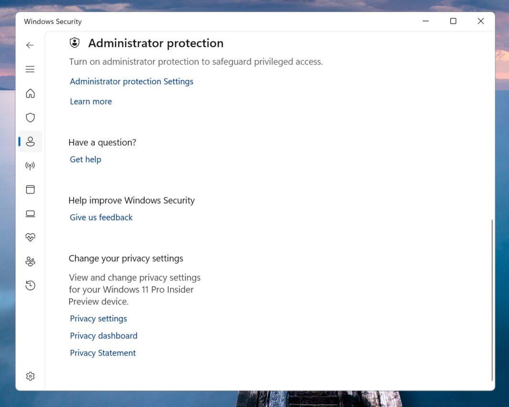Open Privacy settings
The height and width of the screenshot is (407, 509).
click(x=98, y=318)
